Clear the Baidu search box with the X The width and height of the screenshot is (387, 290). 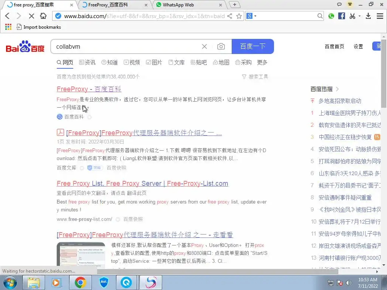coord(204,46)
